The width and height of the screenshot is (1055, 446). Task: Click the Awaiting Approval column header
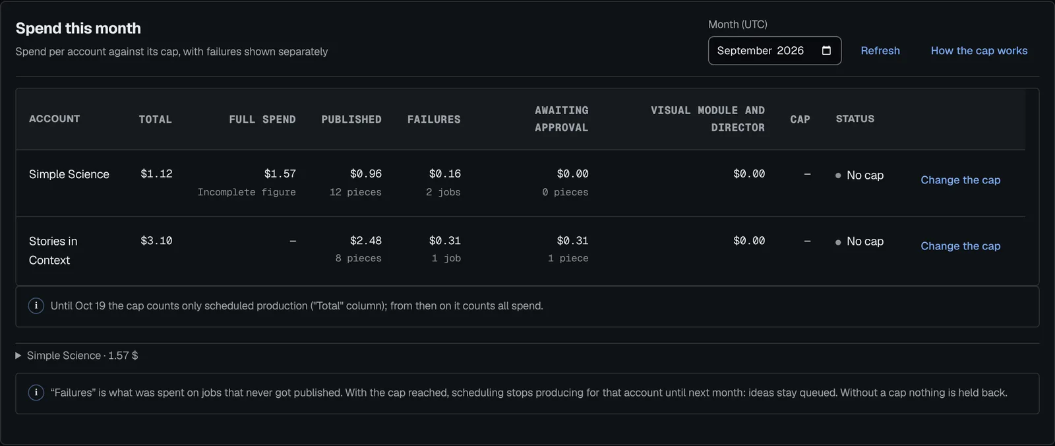(x=562, y=119)
